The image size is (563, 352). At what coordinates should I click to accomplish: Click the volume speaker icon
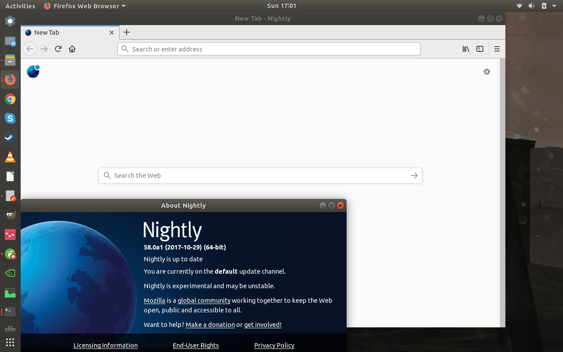[x=531, y=6]
